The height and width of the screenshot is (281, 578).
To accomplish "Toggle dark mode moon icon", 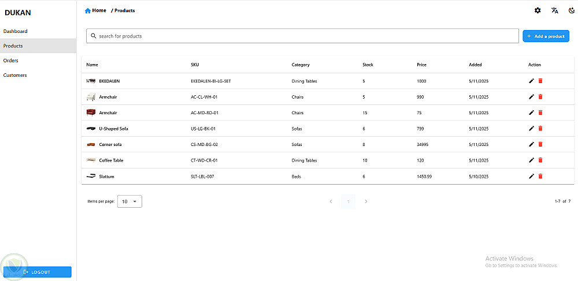I will 572,10.
